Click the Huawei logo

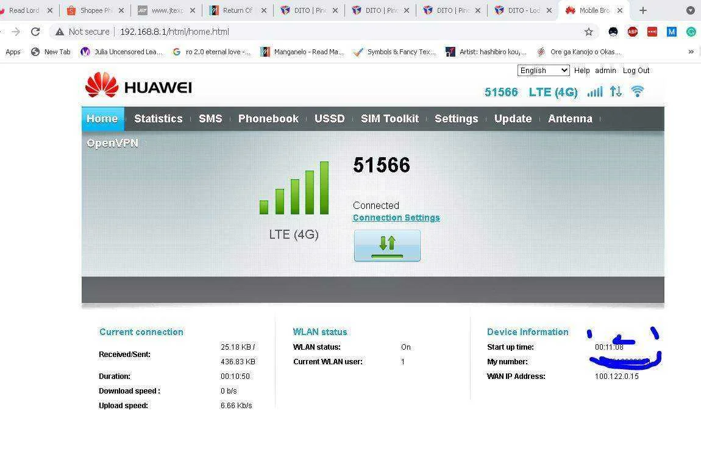point(138,85)
